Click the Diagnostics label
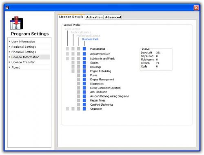Screen dimensions: 204x155 coord(97,84)
